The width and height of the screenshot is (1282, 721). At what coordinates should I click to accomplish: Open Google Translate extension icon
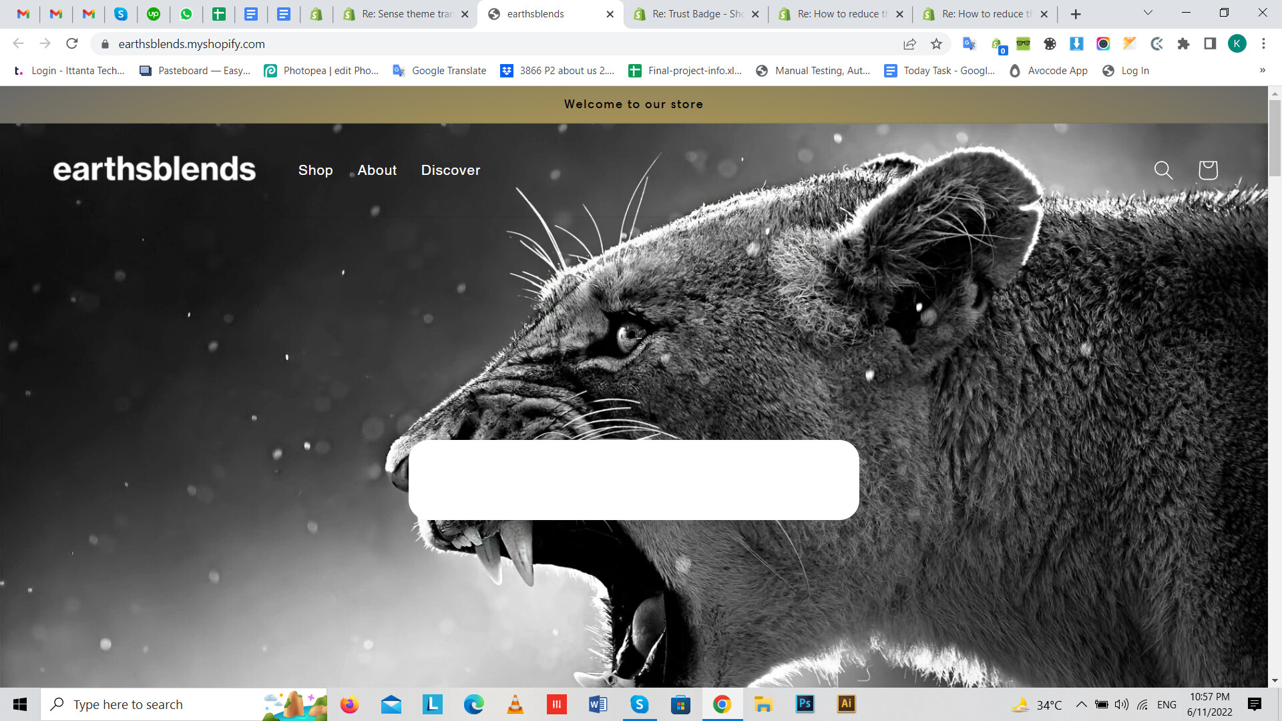[x=969, y=44]
